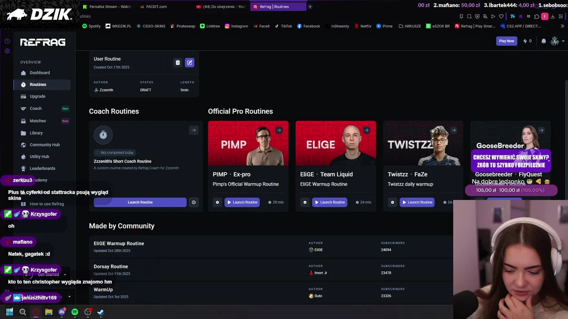Viewport: 568px width, 319px height.
Task: Click author Imorr Jr
Action: [x=318, y=273]
